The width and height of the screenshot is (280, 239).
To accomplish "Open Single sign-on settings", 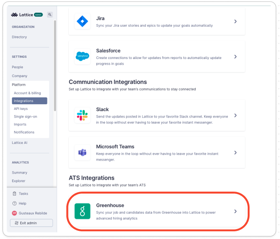I will (x=25, y=117).
